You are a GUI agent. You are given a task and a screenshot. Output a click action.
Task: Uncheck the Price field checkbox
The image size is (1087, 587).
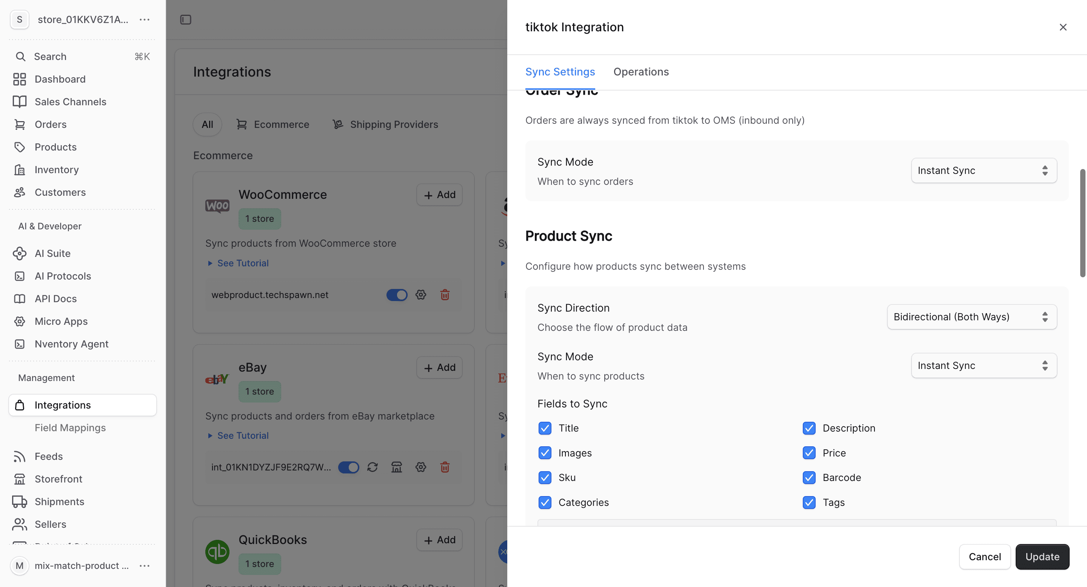tap(809, 453)
